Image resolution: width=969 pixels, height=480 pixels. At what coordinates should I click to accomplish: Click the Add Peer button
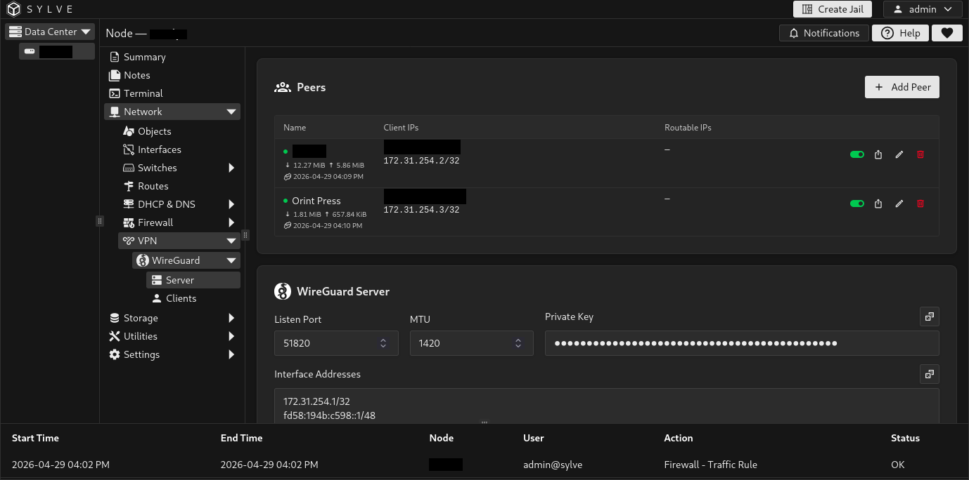point(901,87)
